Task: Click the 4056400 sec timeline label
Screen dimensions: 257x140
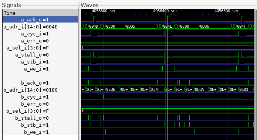Action: pos(165,11)
